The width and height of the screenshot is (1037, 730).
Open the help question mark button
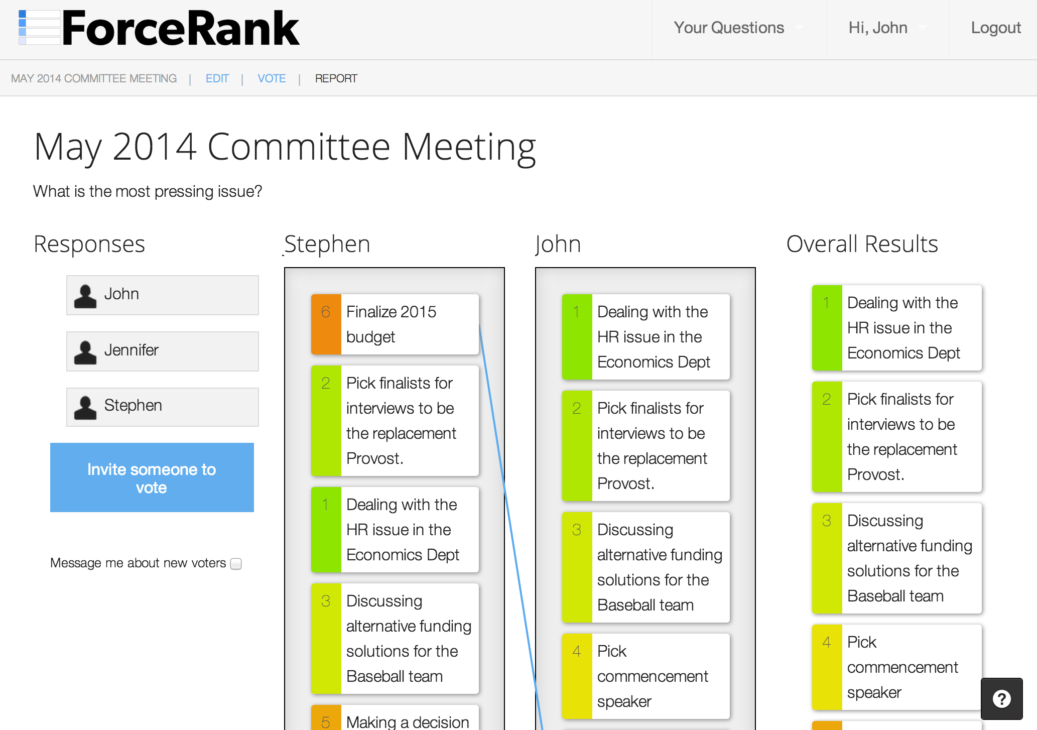pos(1001,698)
